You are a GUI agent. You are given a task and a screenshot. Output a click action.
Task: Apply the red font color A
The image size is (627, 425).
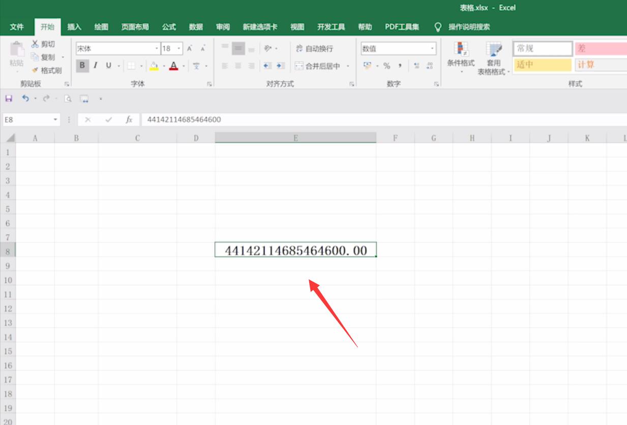tap(174, 66)
